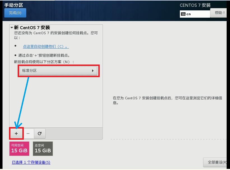Click the gray 总空间 15 GiB box
Image resolution: width=230 pixels, height=170 pixels.
[x=43, y=149]
